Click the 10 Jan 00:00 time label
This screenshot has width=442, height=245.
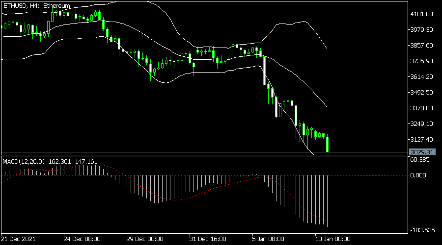click(332, 239)
